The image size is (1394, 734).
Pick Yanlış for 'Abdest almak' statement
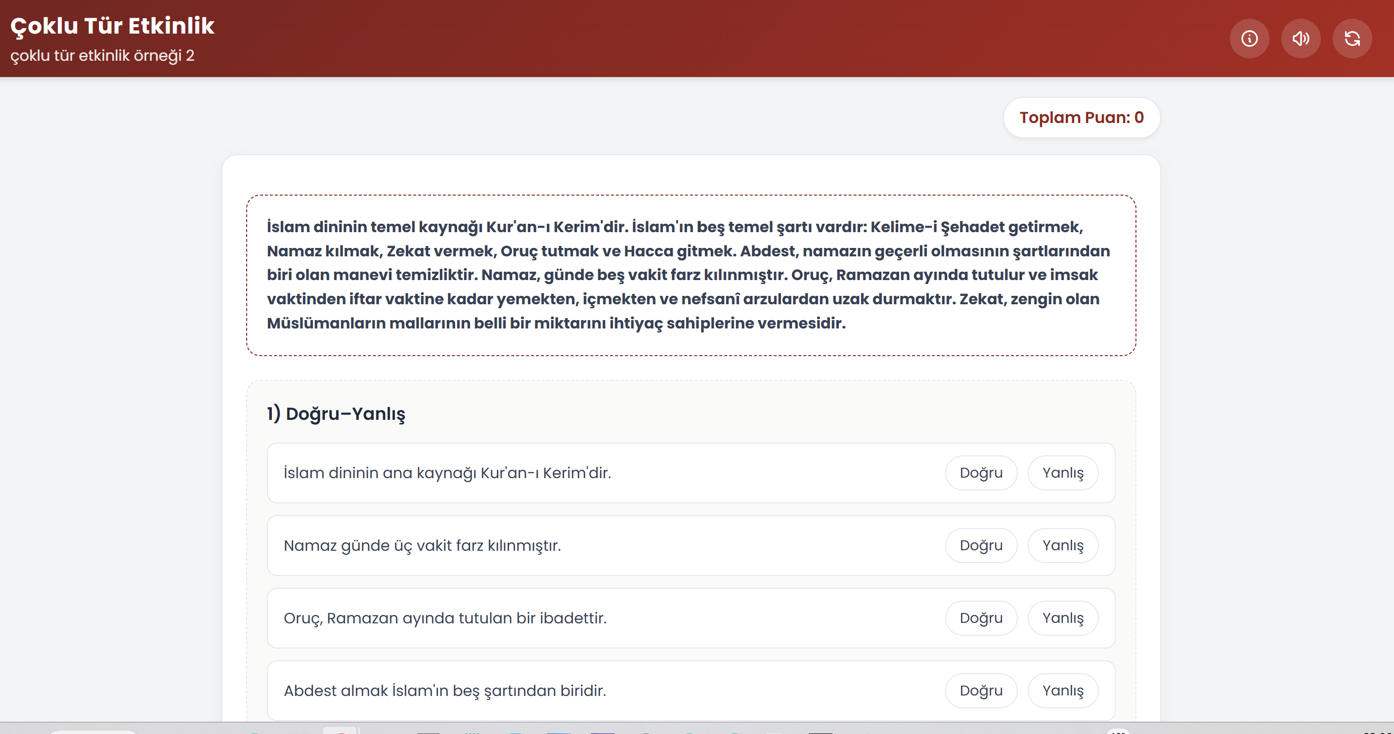pyautogui.click(x=1063, y=690)
